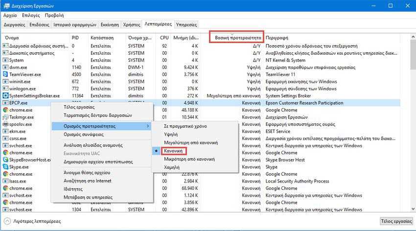Choose Τέλος εργασίας in context menu
Viewport: 416px width, 231px height.
click(79, 107)
